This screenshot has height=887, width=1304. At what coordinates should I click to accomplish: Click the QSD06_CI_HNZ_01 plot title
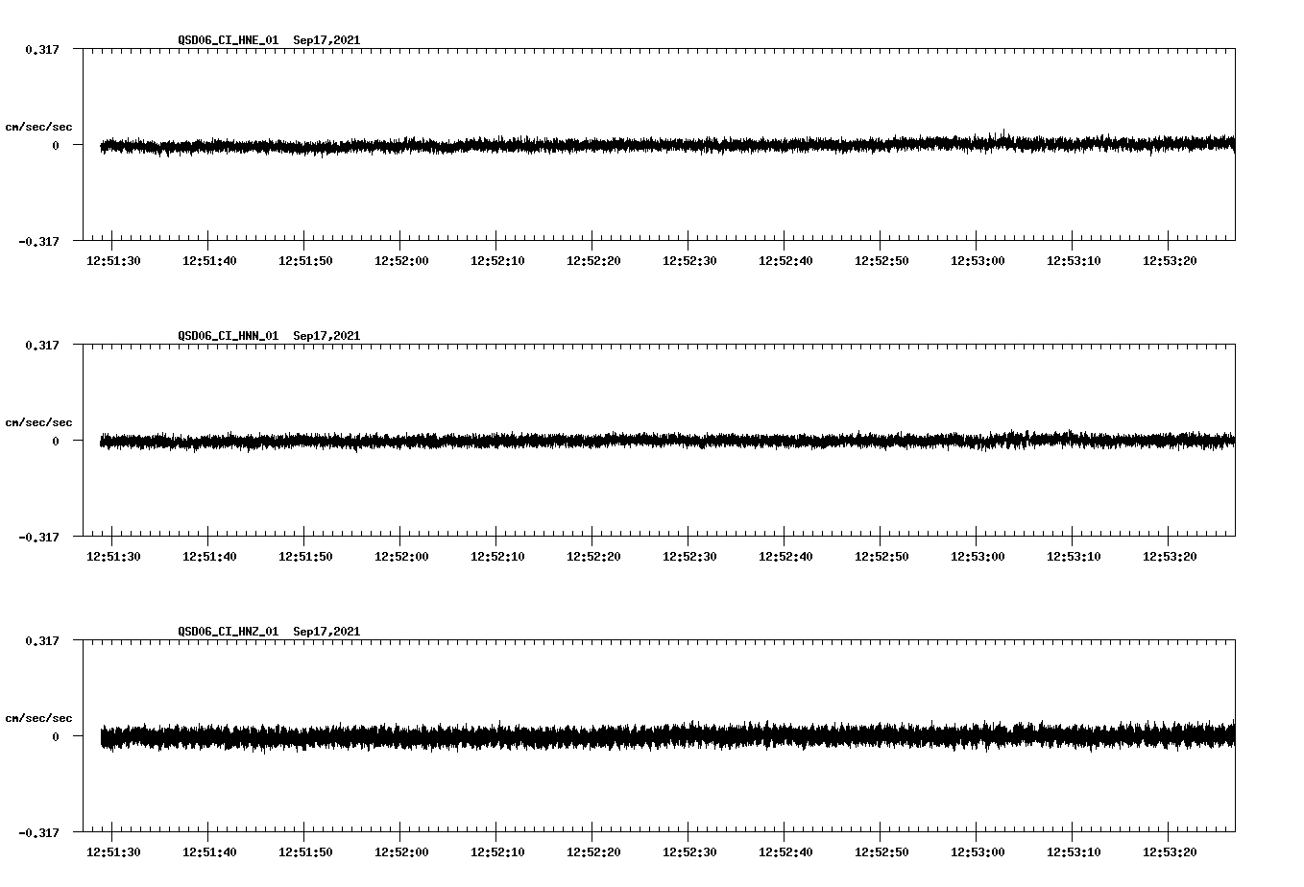point(269,632)
